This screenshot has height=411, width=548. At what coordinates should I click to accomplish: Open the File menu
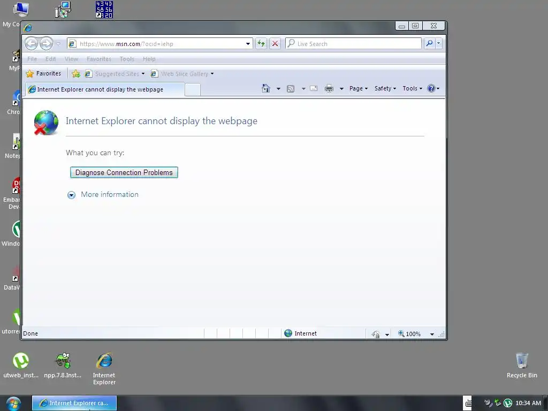coord(32,59)
